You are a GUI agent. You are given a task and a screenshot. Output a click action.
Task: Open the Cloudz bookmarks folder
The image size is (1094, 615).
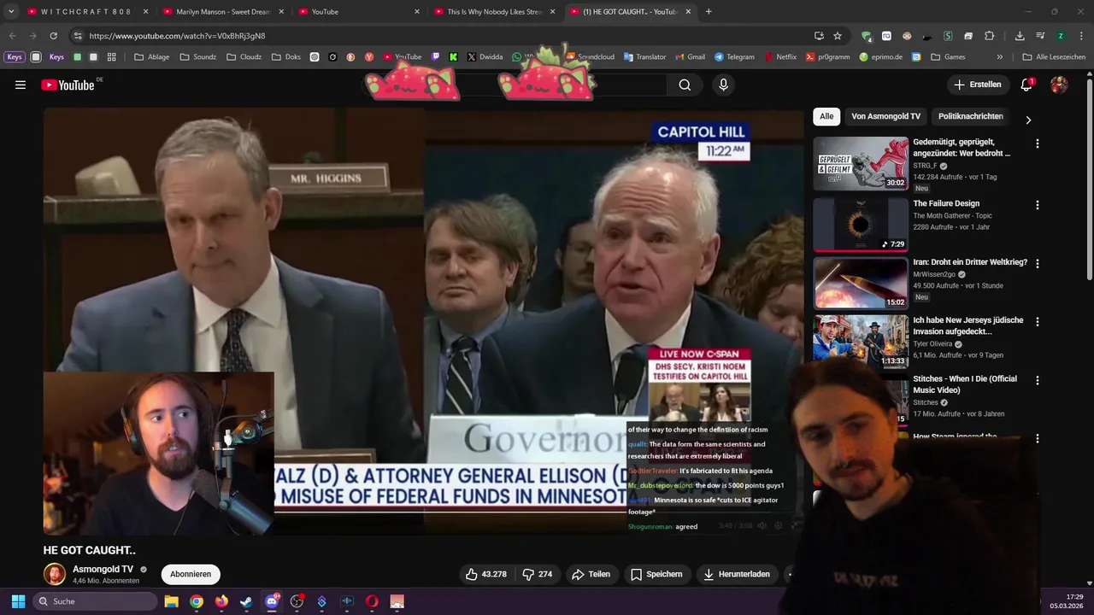tap(244, 57)
